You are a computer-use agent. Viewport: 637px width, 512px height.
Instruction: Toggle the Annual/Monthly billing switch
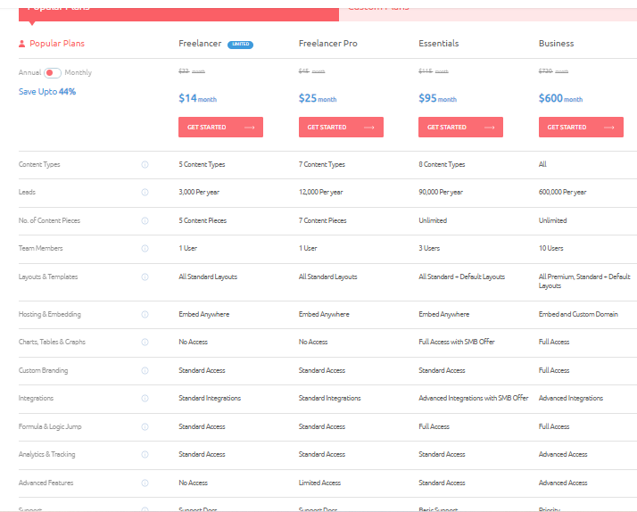tap(53, 73)
